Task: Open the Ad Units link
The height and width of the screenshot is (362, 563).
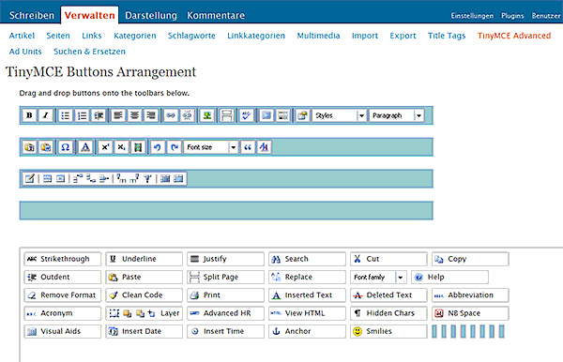Action: [25, 52]
